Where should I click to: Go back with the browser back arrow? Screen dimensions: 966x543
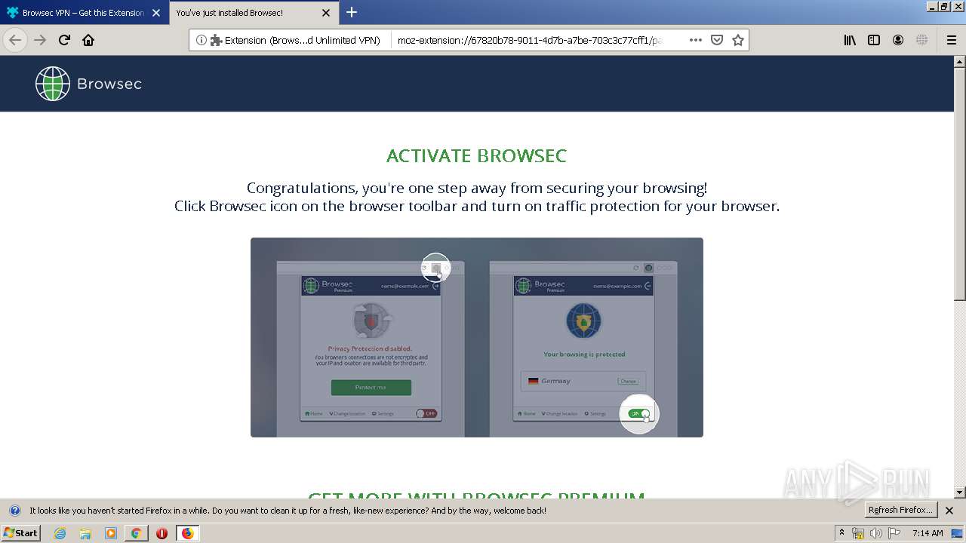15,40
